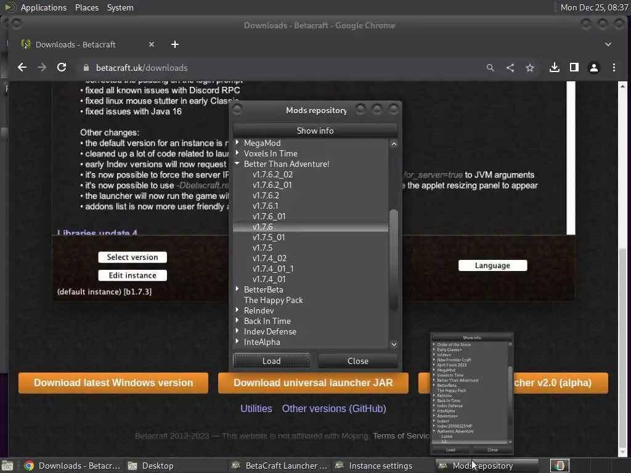Close the Downloads - Betacraft tab
Screen dimensions: 631x473
pyautogui.click(x=152, y=44)
